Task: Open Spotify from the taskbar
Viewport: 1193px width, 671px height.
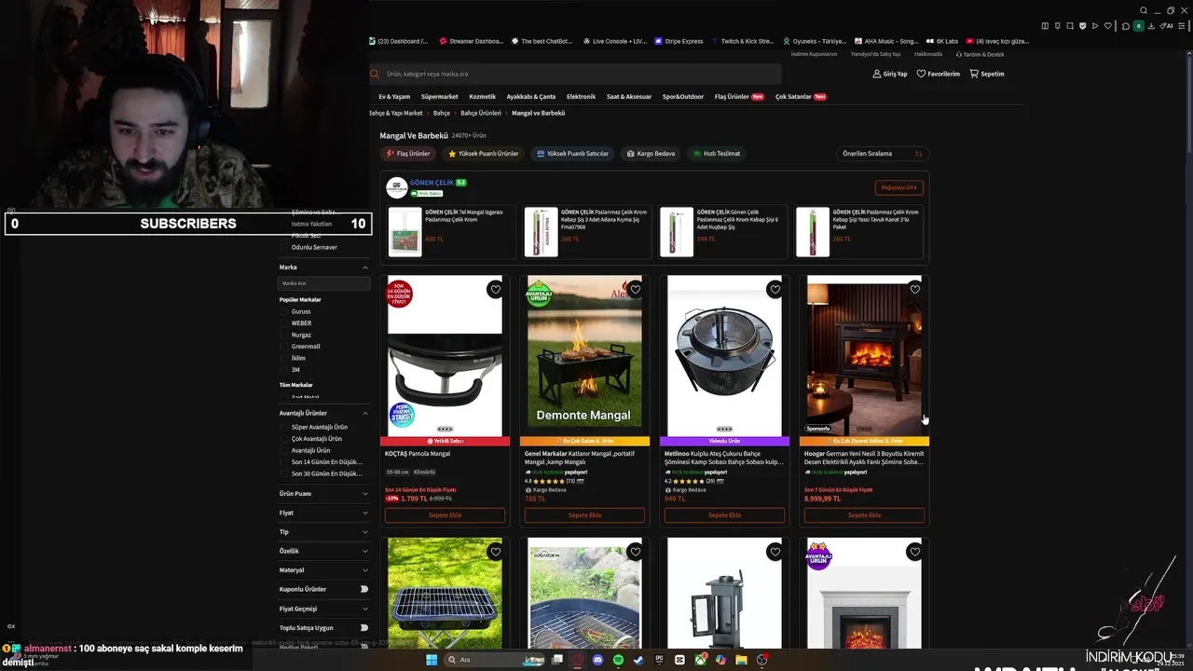Action: pyautogui.click(x=618, y=660)
